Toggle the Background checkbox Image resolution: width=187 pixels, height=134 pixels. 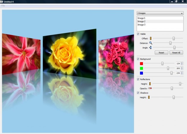138,59
